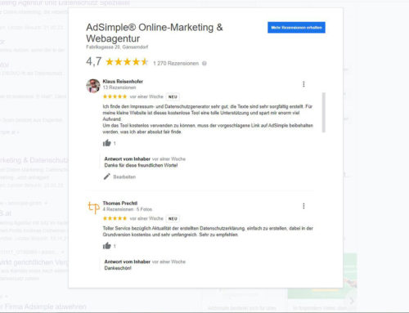
Task: Click Thomas Prechtl 'tp' avatar
Action: (93, 208)
